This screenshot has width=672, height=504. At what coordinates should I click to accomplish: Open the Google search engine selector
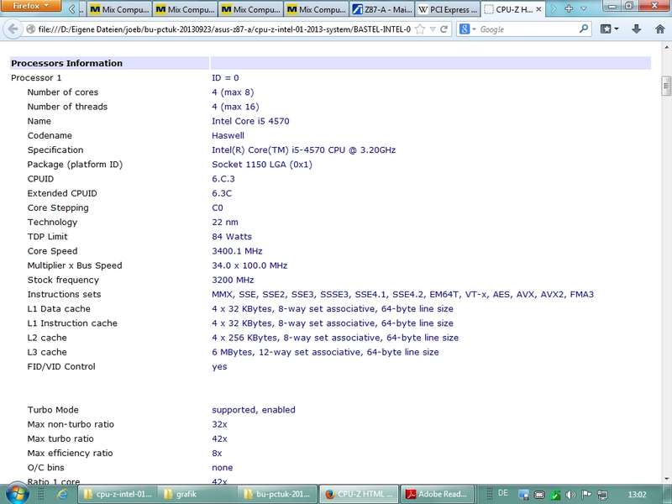click(x=467, y=29)
